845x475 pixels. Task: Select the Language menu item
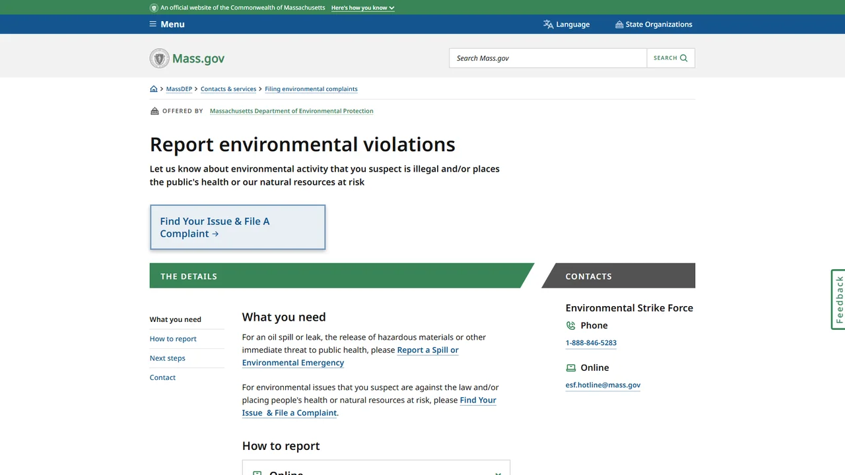coord(566,24)
